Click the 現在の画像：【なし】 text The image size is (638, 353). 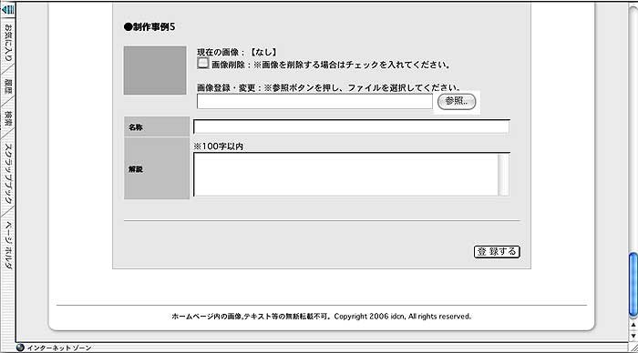pos(237,52)
